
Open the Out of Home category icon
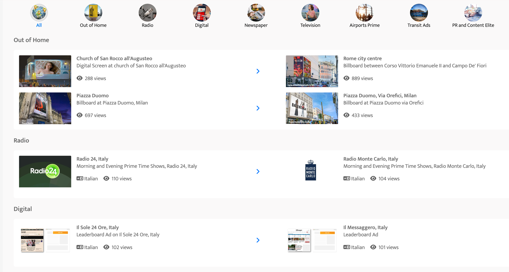point(93,13)
